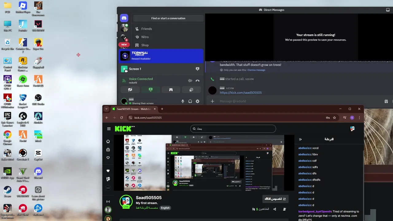Viewport: 393px width, 221px height.
Task: Reload the Kick page in Chrome
Action: 122,118
